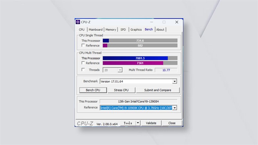The width and height of the screenshot is (258, 145).
Task: Open the Mainboard tab
Action: (x=96, y=30)
